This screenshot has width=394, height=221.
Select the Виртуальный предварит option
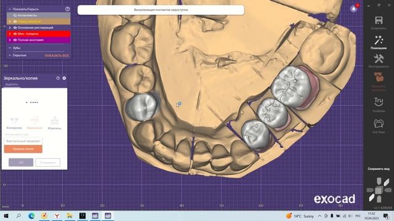(23, 141)
